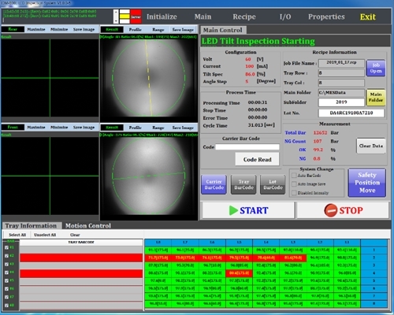Select Result in upper result panel
The width and height of the screenshot is (394, 315).
(112, 29)
